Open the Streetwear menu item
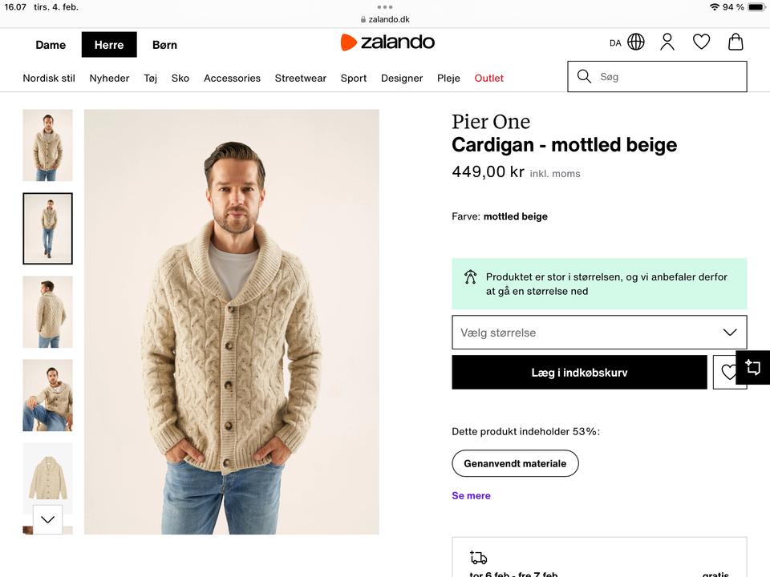The width and height of the screenshot is (770, 577). 301,78
